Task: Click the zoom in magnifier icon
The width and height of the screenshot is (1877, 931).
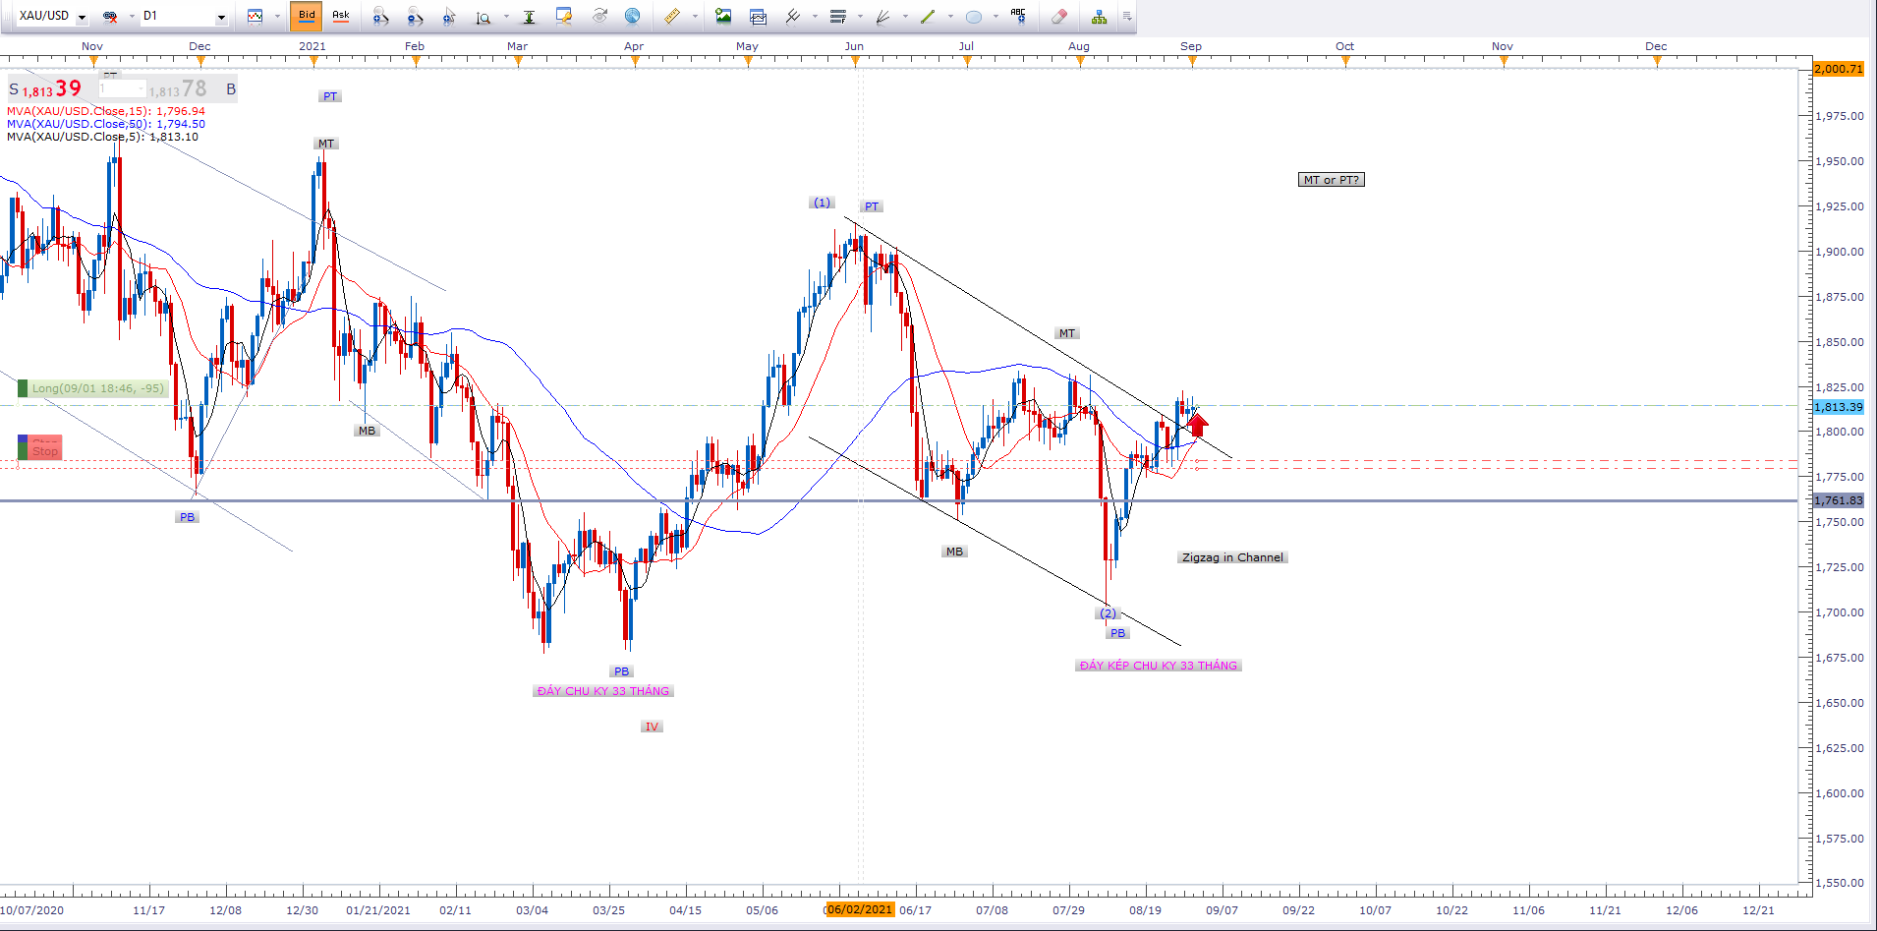Action: [x=380, y=16]
